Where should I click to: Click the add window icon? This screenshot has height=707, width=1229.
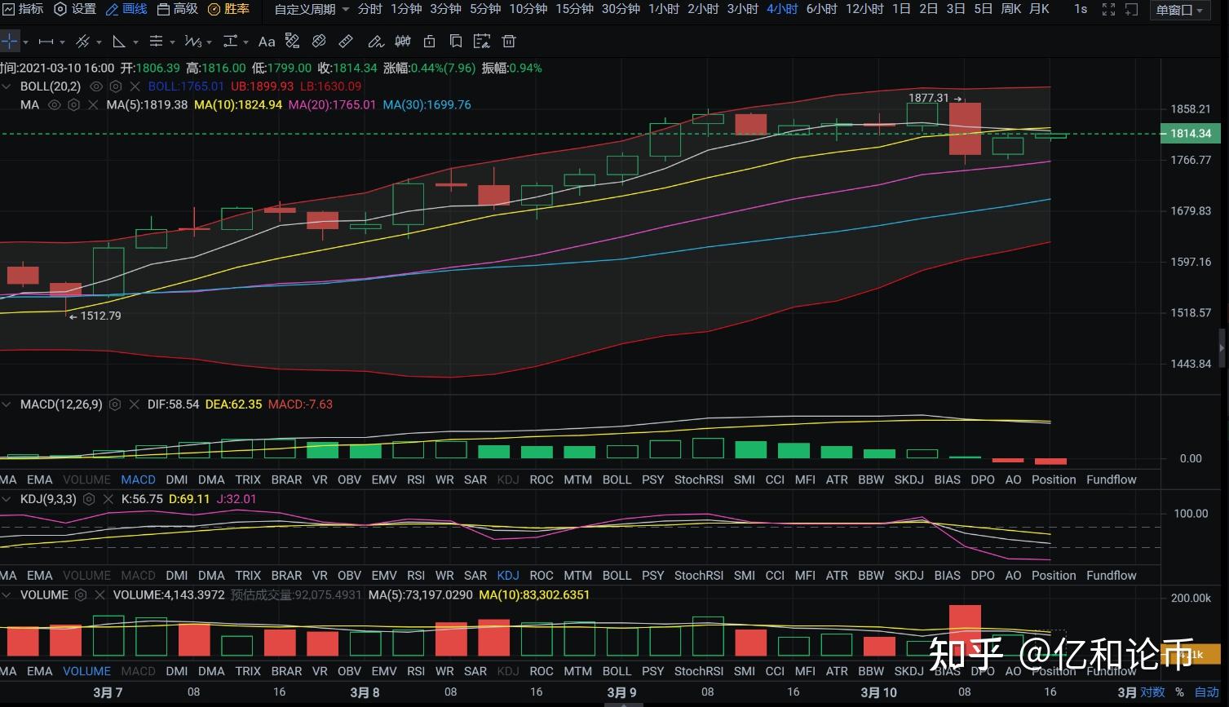tap(1131, 10)
